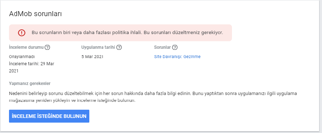The height and width of the screenshot is (133, 322).
Task: Click the line starting with mağazasına yeniden yükleyin
Action: click(x=72, y=100)
